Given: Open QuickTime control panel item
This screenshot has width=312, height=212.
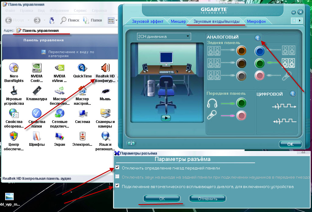Looking at the screenshot, I should tap(82, 71).
